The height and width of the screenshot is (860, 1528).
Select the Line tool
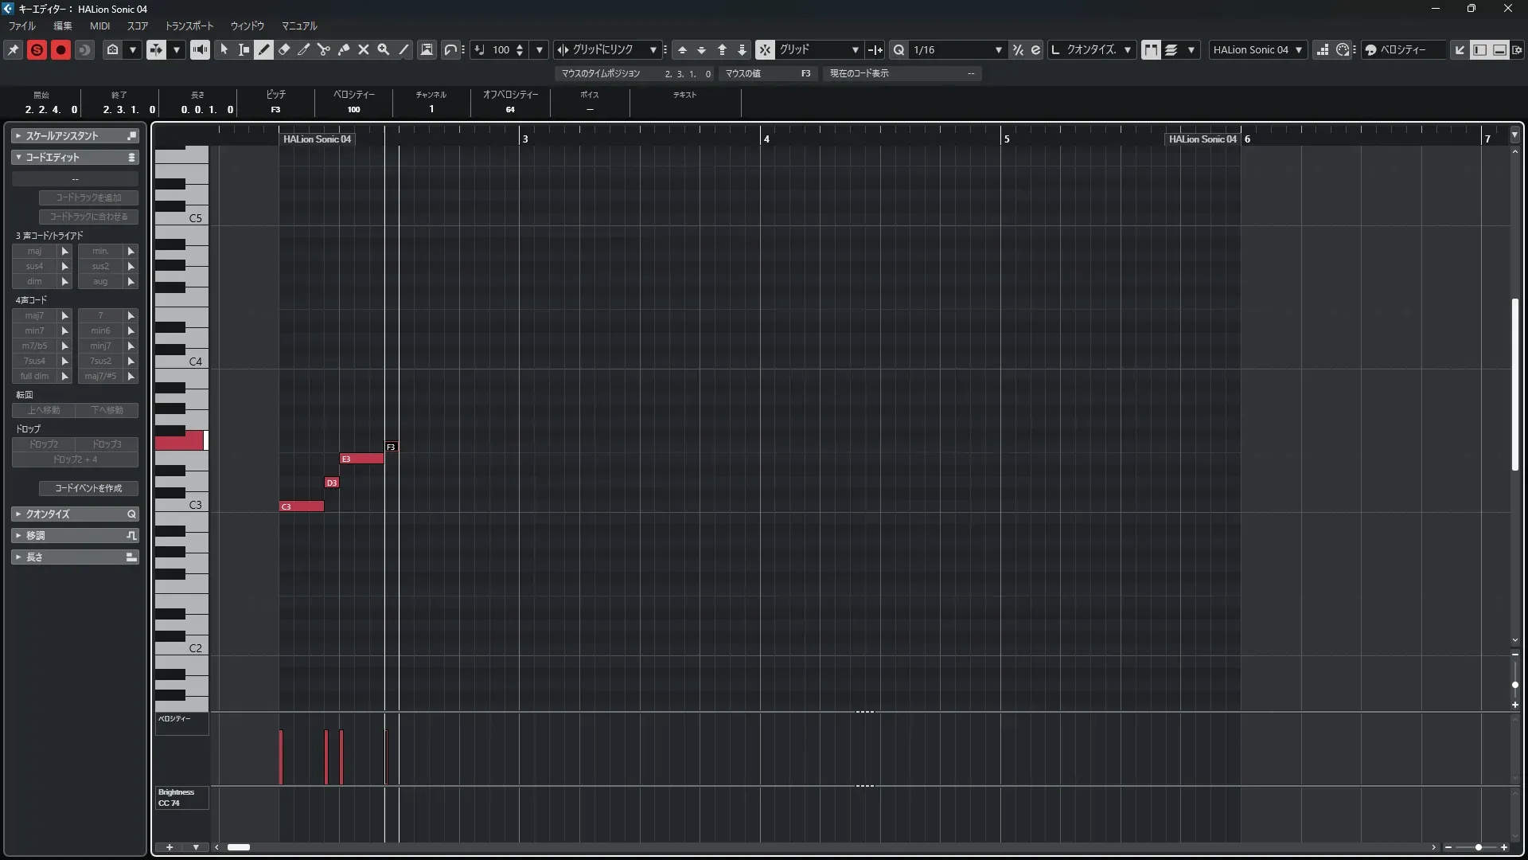click(404, 49)
